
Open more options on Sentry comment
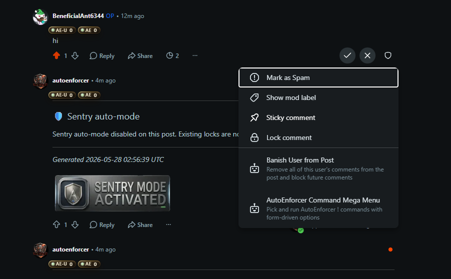[168, 224]
